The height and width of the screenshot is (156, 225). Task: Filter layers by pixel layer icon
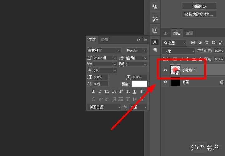193,42
